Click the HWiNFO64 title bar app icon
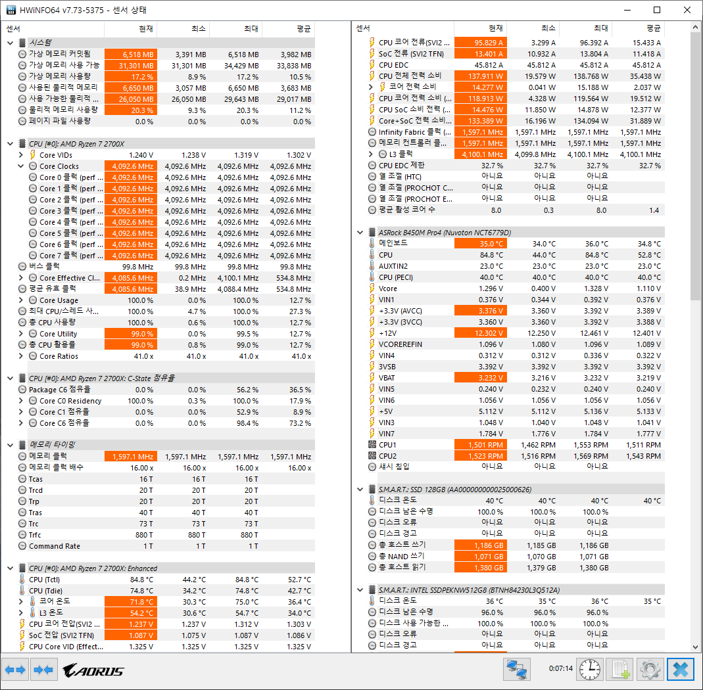Viewport: 703px width, 690px height. coord(11,10)
